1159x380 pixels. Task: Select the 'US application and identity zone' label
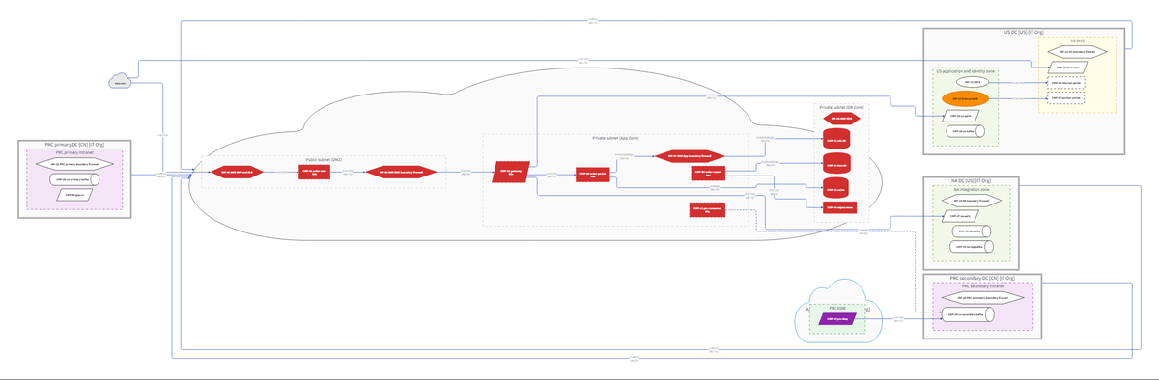[965, 71]
